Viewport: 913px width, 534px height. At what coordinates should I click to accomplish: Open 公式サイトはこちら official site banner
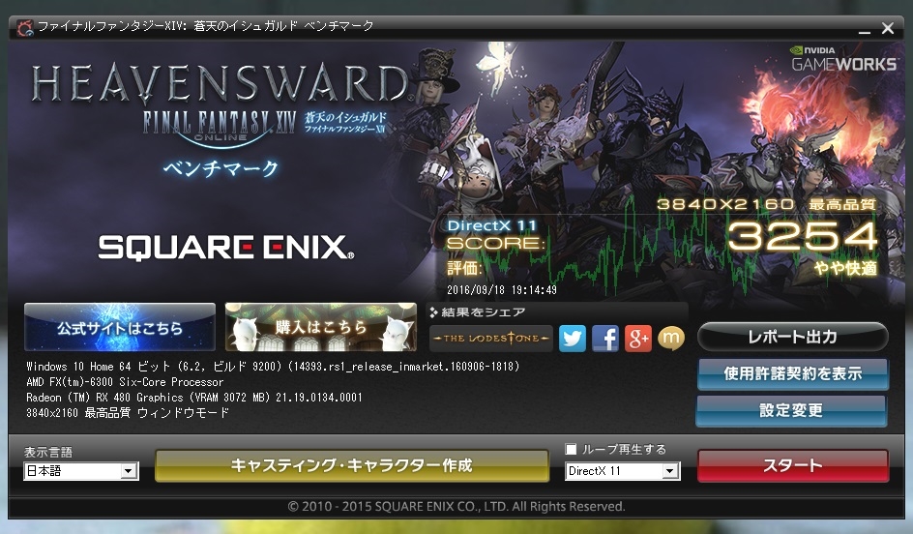(120, 327)
